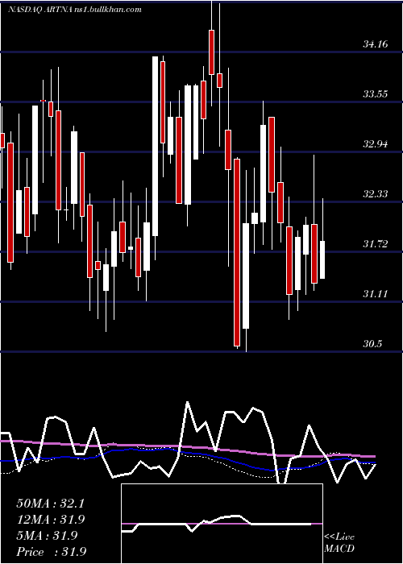
Task: Click the 50MA : 32.1 value
Action: [51, 504]
